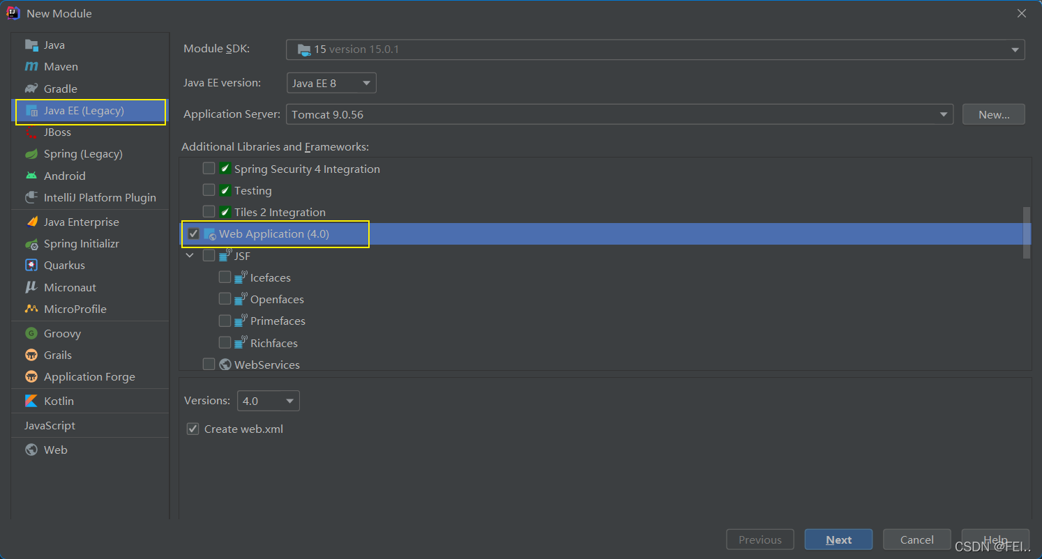Click the Application Forge icon
The image size is (1042, 559).
pyautogui.click(x=31, y=377)
